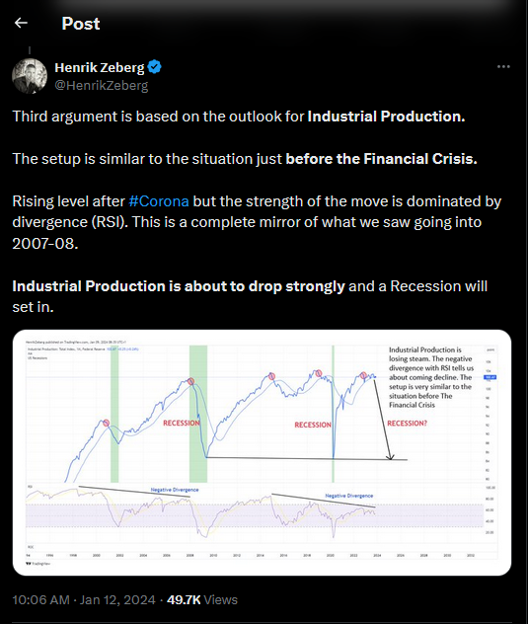The image size is (528, 624).
Task: Click the right Negative Divergence label
Action: (x=349, y=496)
